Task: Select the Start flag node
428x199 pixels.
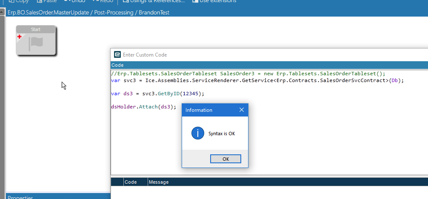Action: [36, 41]
